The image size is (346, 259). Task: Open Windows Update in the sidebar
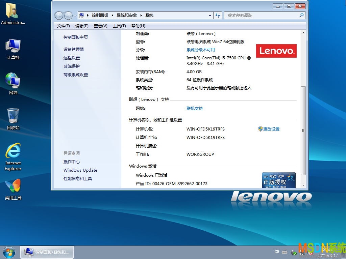pos(80,170)
